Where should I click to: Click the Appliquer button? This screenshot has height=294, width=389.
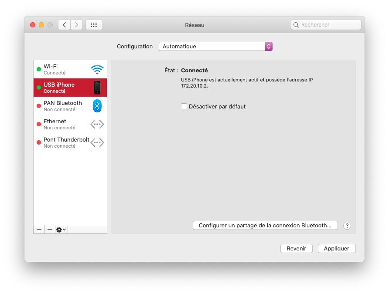[x=337, y=248]
